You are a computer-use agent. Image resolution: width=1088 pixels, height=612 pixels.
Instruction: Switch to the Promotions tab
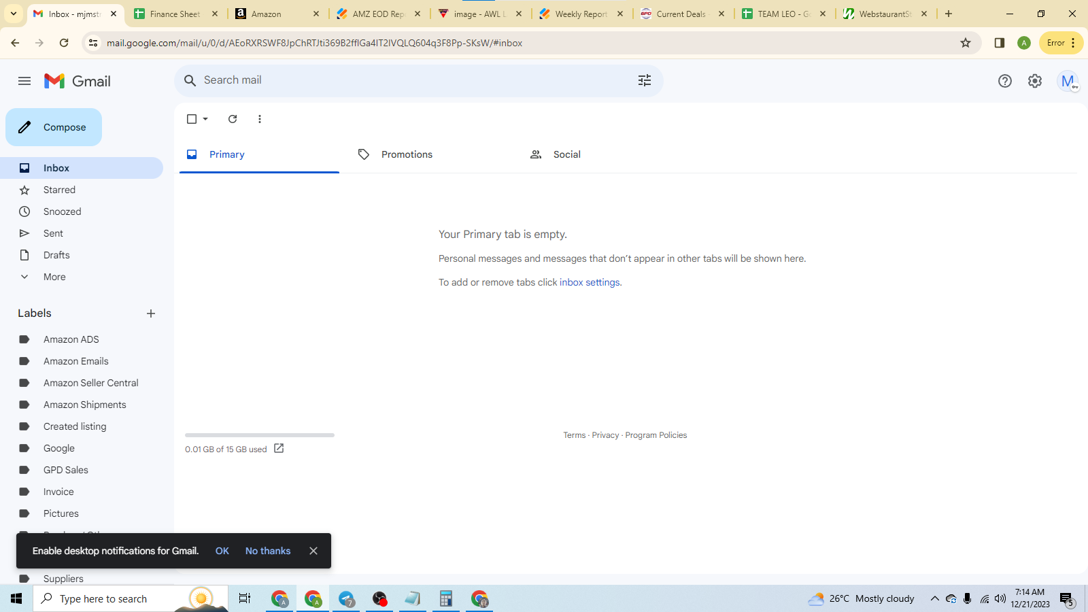coord(430,154)
